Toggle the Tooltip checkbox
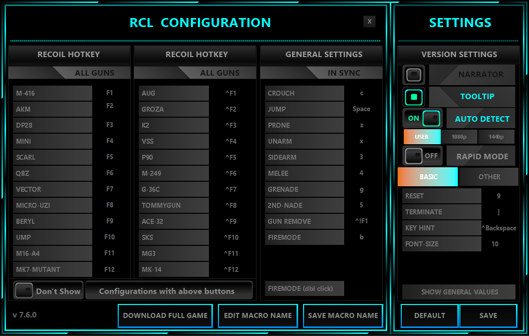 click(x=414, y=97)
